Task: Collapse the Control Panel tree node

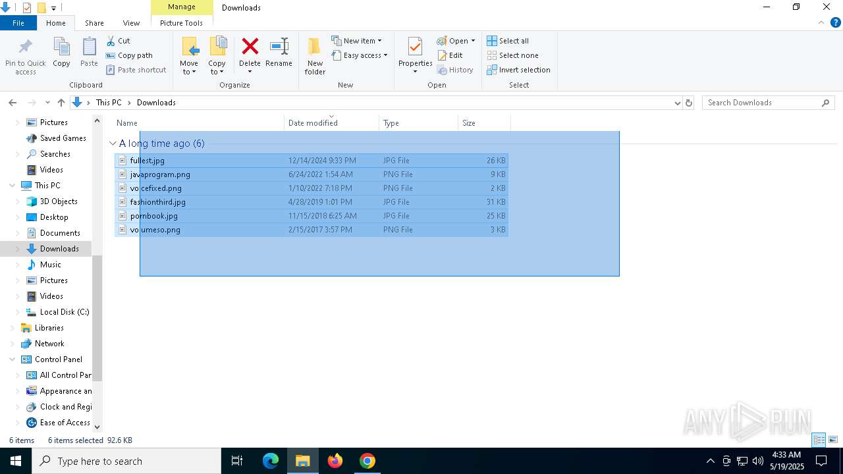Action: point(13,359)
